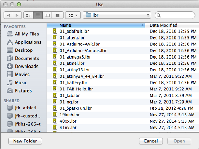Switch to column view
Viewport: 199px width, 149px height.
[x=47, y=15]
